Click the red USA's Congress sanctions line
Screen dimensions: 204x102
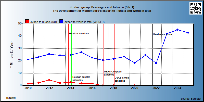[104, 55]
